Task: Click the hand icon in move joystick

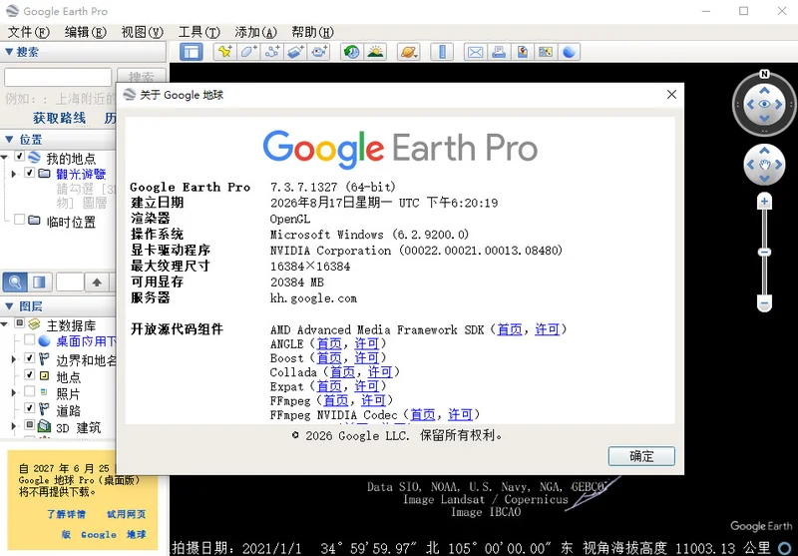Action: click(764, 165)
